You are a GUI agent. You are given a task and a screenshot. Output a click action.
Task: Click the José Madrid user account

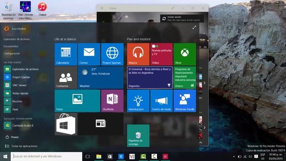pyautogui.click(x=15, y=29)
